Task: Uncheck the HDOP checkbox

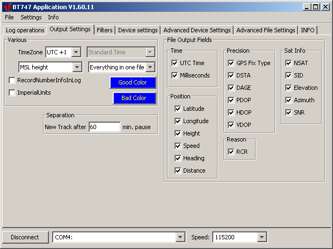Action: [231, 112]
